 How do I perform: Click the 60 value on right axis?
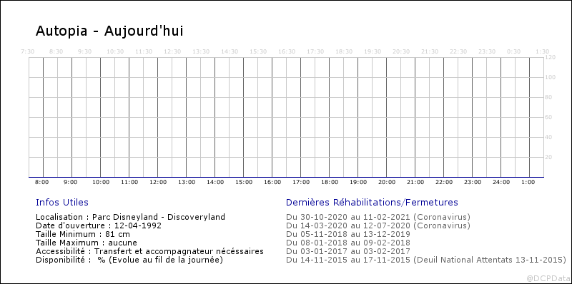pyautogui.click(x=548, y=117)
